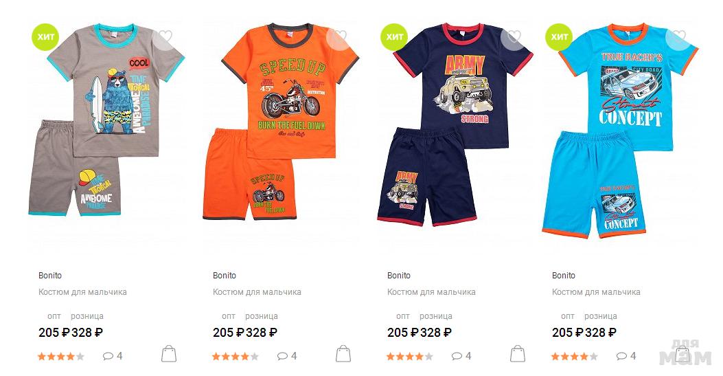Open comments on the gray bear costume
Viewport: 723px width, 376px height.
[x=113, y=356]
